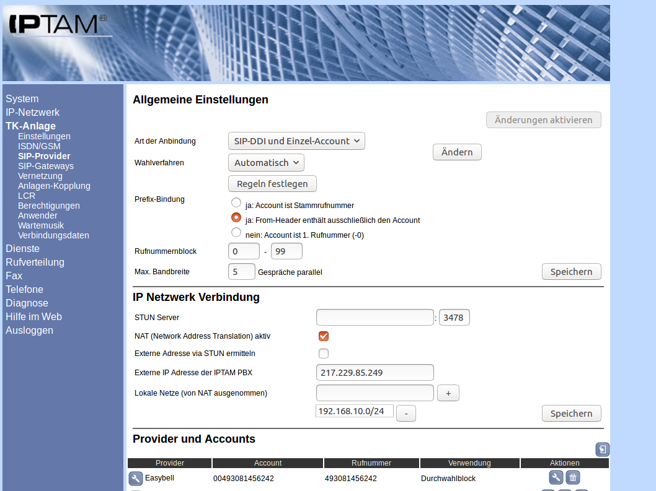Viewport: 656px width, 491px height.
Task: Click Speichern in the IP Netzwerk Verbindung section
Action: pyautogui.click(x=571, y=413)
